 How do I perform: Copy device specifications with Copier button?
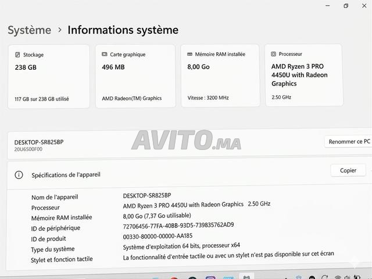[x=348, y=170]
